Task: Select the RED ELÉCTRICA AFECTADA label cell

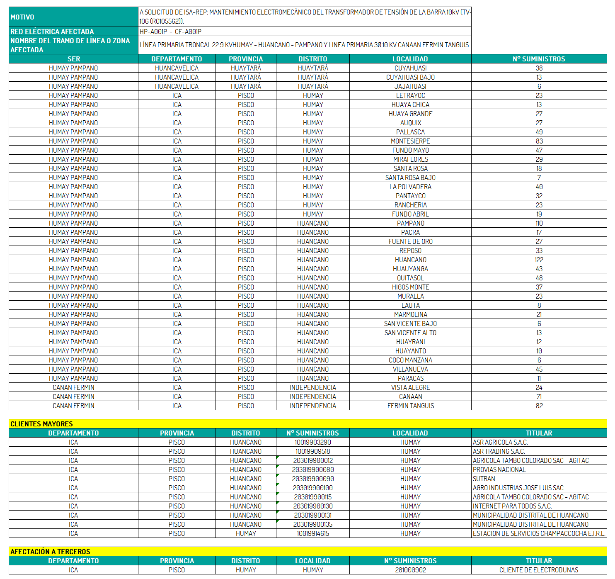Action: [73, 32]
